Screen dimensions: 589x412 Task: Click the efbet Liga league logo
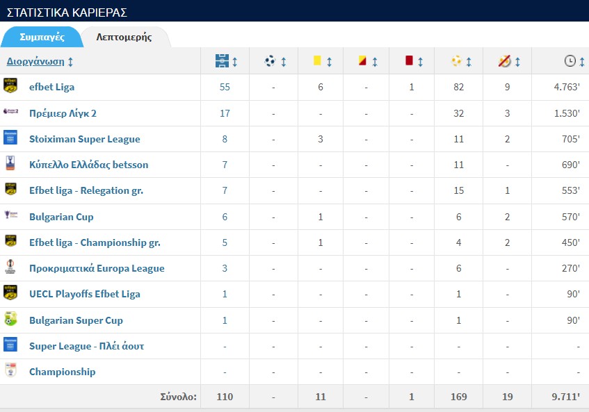pos(10,87)
